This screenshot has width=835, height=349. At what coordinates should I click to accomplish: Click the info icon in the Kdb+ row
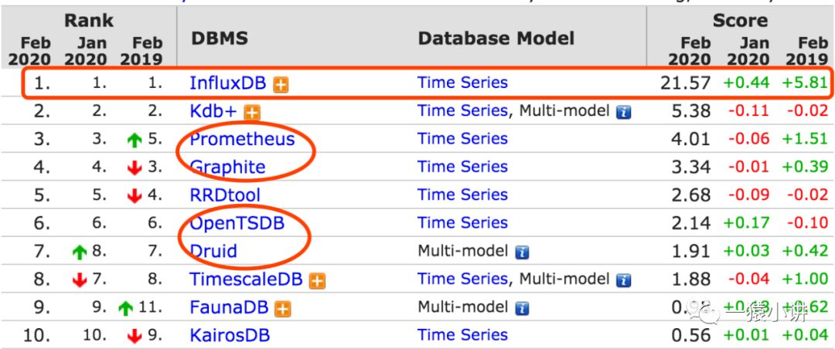[x=623, y=112]
